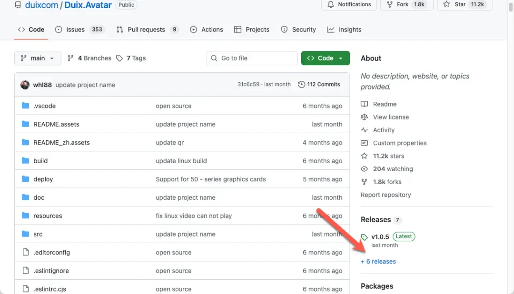Click the tag icon beside v1.0.5

coord(365,237)
